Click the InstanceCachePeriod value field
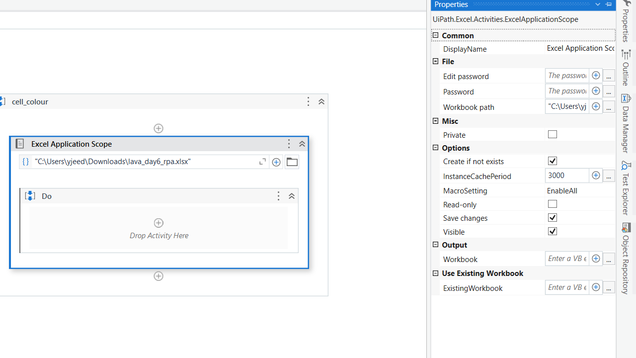The image size is (636, 358). (567, 176)
